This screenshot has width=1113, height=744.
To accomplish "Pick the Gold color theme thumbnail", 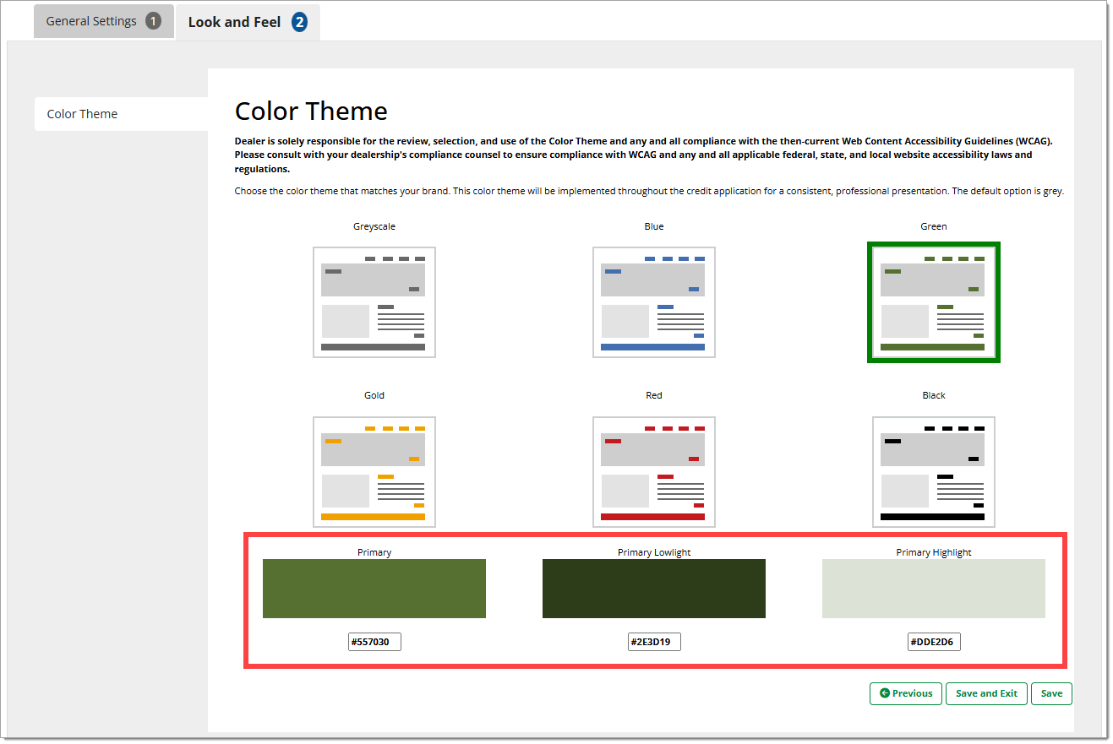I will coord(374,471).
